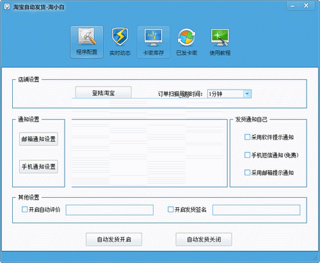Enable 采用软件提示通知 checkbox
This screenshot has height=263, width=320.
tap(247, 137)
